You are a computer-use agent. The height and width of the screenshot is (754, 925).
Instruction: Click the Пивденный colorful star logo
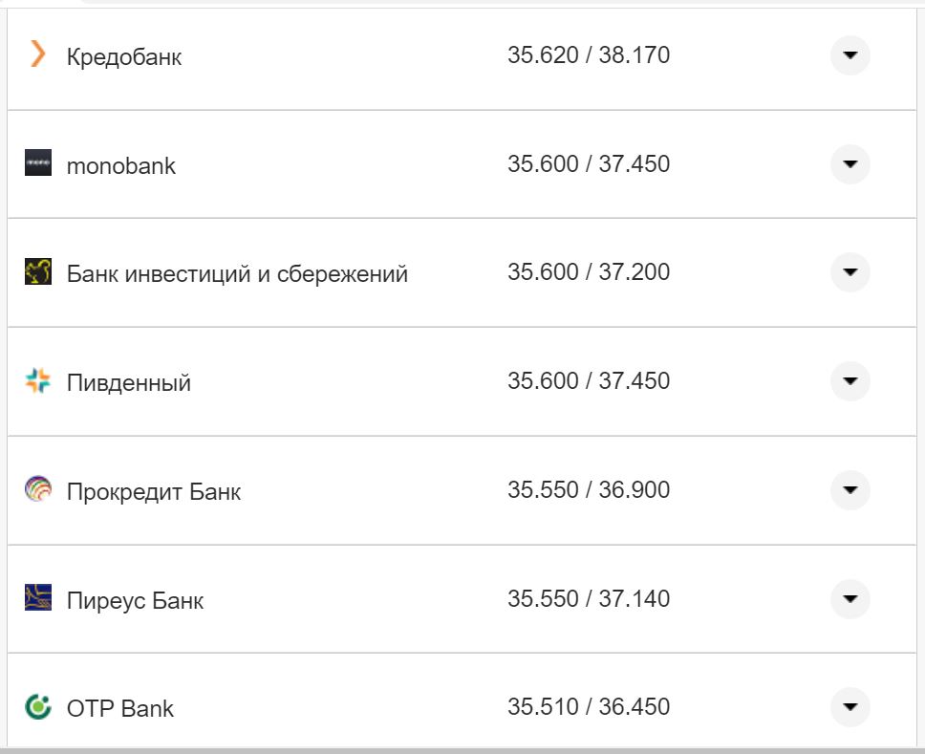point(38,381)
